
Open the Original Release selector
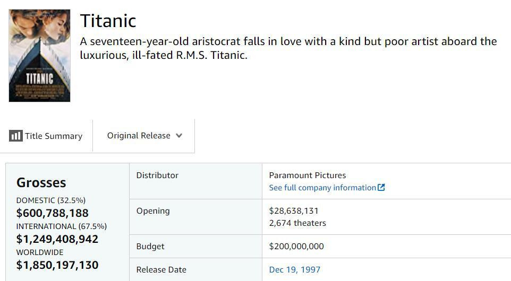click(144, 136)
